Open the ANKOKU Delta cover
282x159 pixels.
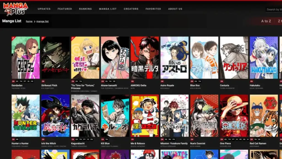(145, 58)
